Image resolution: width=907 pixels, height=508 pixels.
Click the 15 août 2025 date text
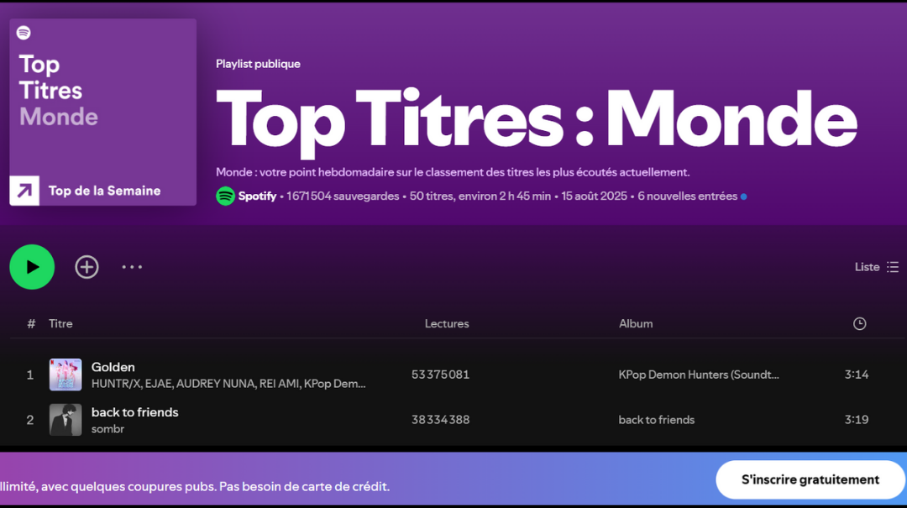pyautogui.click(x=594, y=196)
